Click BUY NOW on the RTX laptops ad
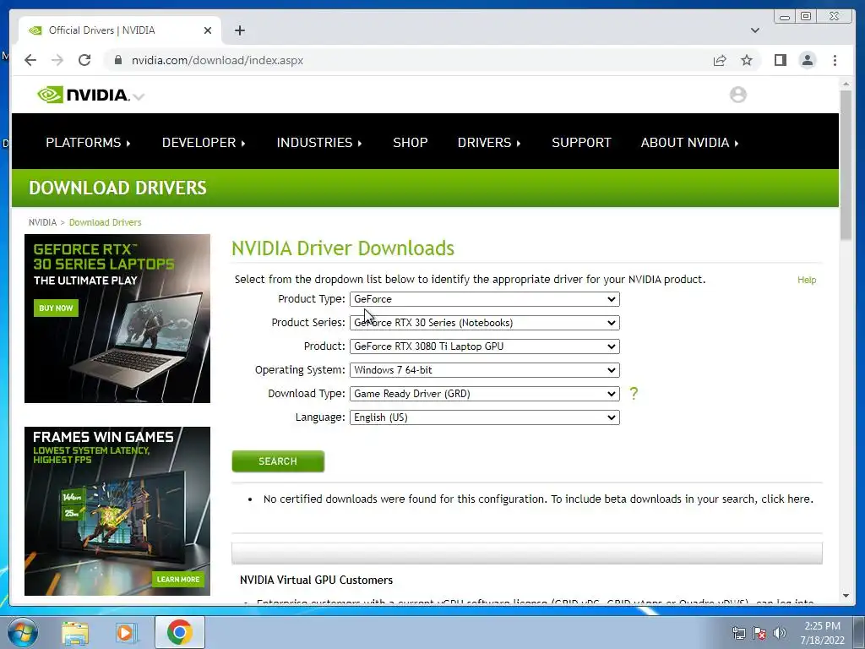Screen dimensions: 865x649 pyautogui.click(x=56, y=308)
